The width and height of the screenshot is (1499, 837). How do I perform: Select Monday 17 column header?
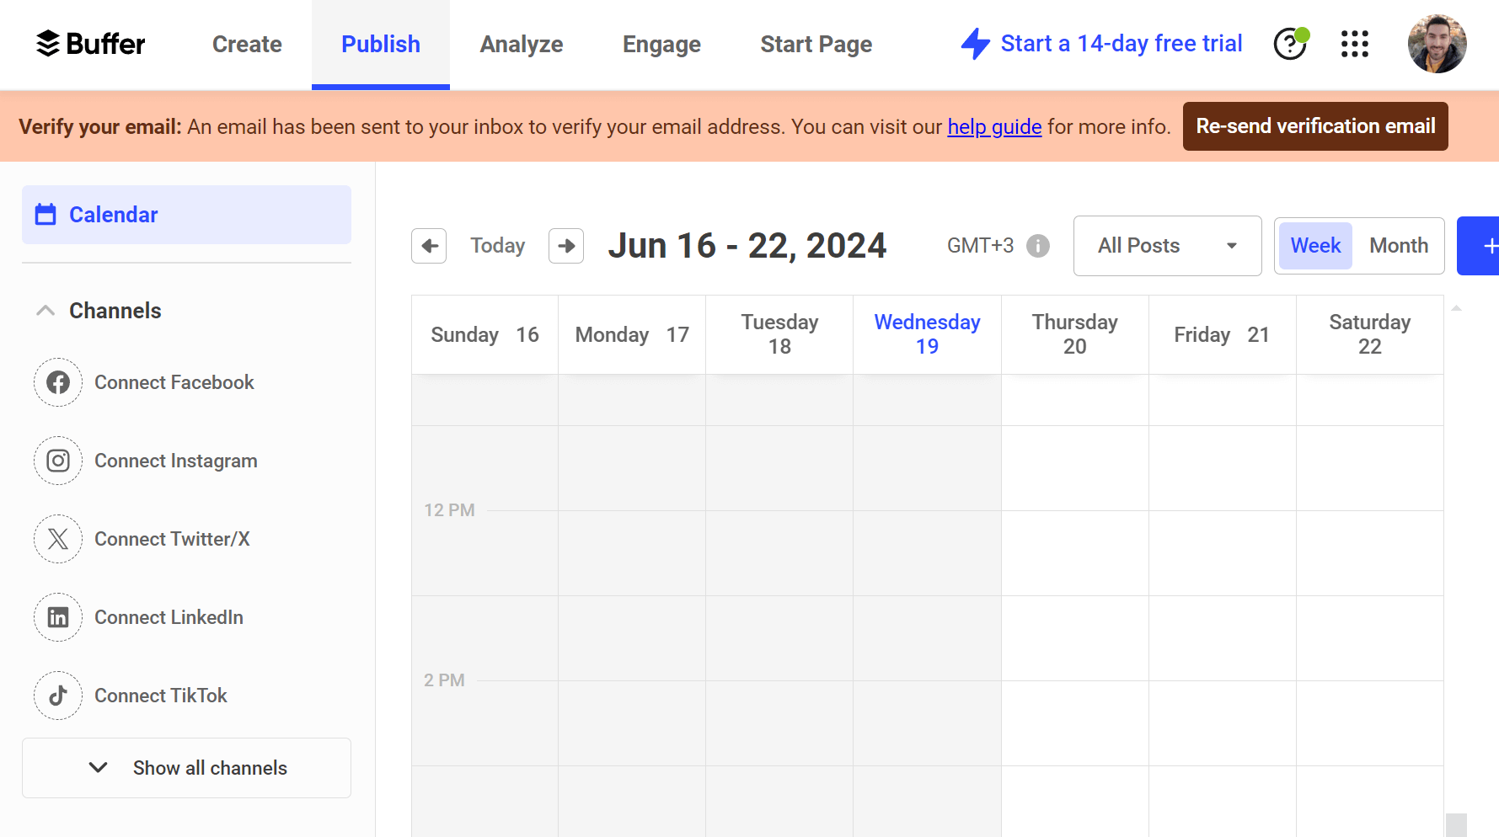point(632,334)
